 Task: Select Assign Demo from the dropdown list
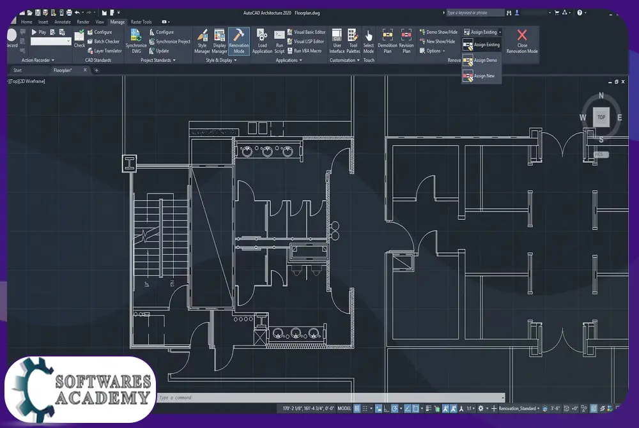481,60
